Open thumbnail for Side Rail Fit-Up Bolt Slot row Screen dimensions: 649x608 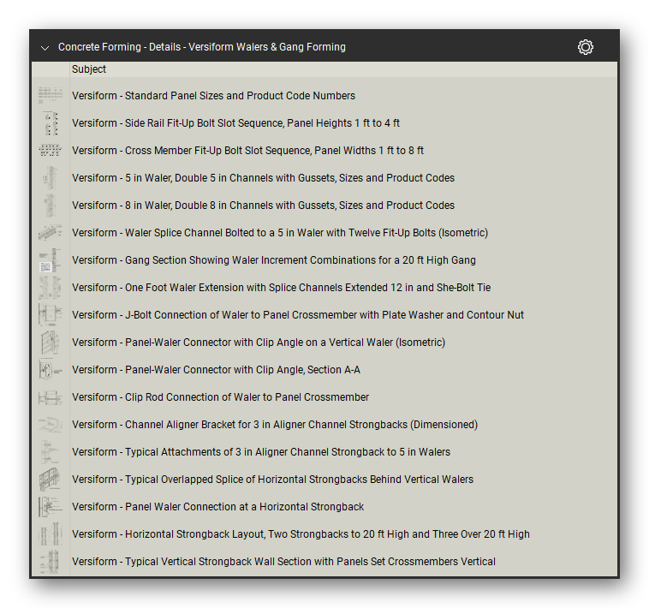pos(51,123)
